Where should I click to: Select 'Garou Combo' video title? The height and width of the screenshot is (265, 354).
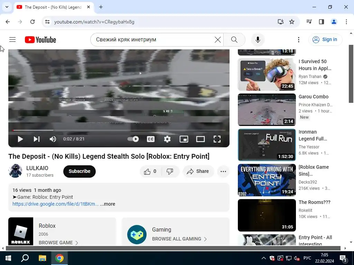(x=313, y=97)
